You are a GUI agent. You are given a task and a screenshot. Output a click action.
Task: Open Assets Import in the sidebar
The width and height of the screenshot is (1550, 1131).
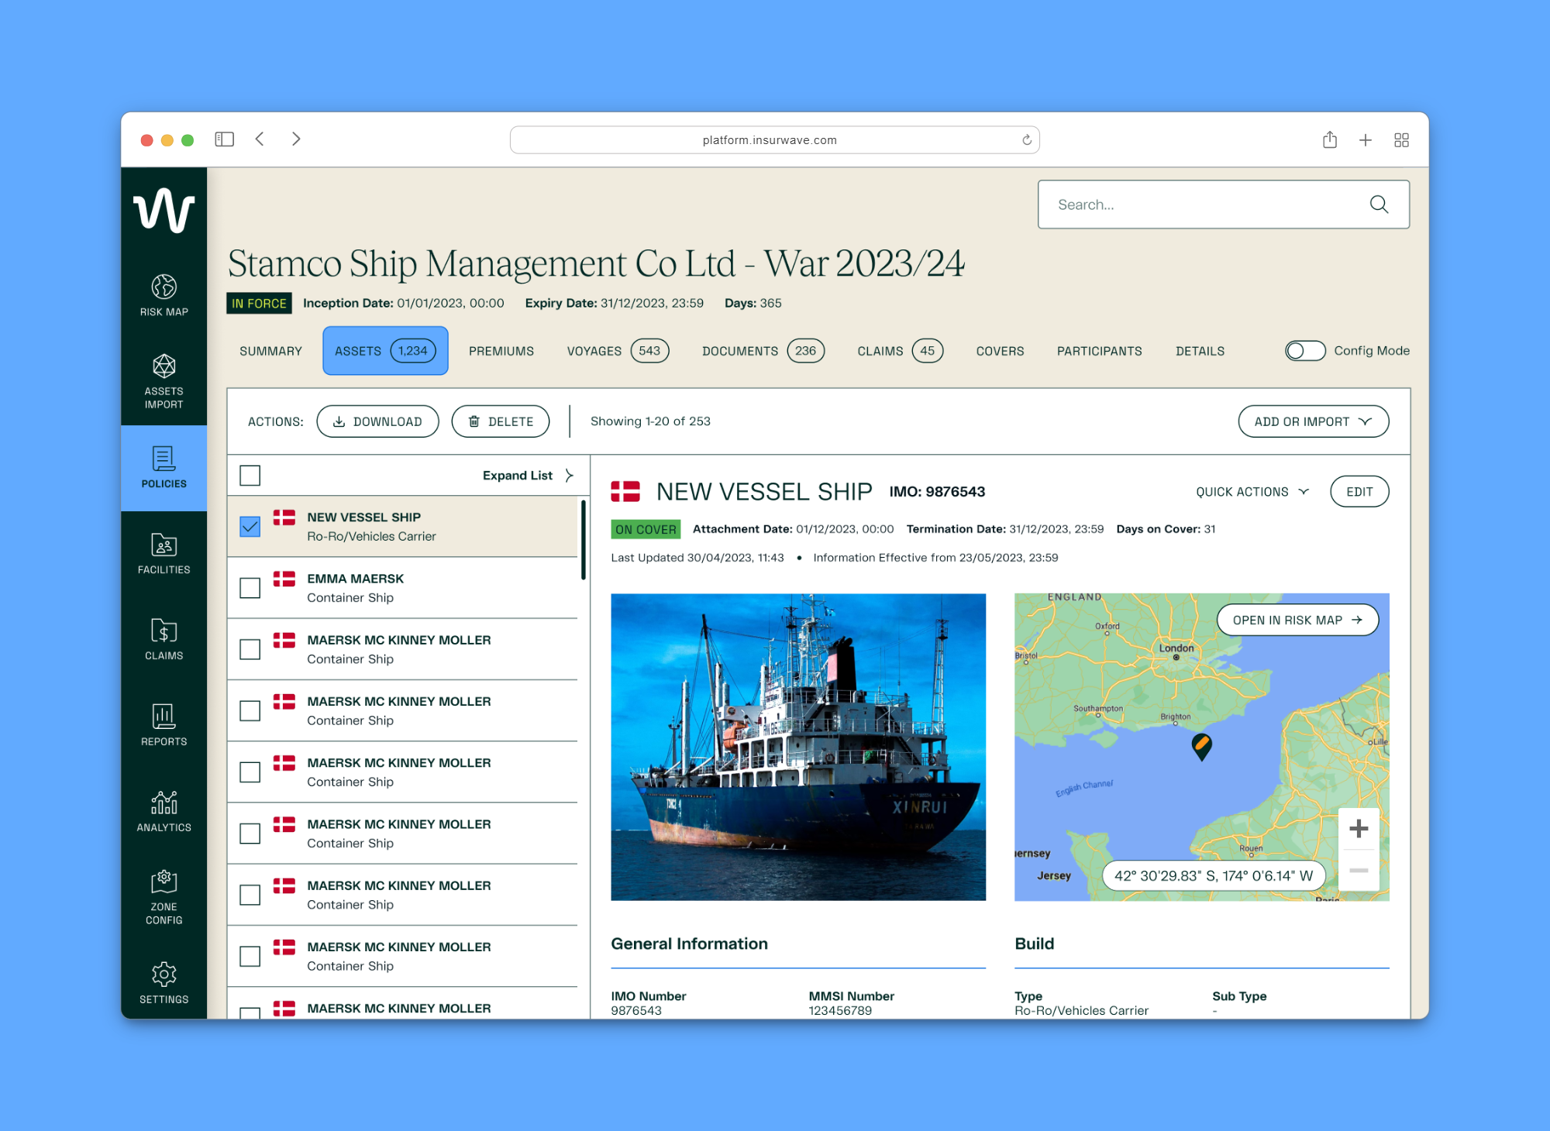click(164, 381)
